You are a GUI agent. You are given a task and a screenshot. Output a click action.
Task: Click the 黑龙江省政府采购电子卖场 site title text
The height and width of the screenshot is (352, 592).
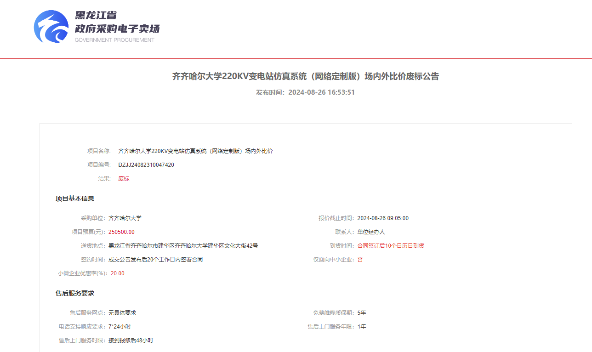[117, 23]
